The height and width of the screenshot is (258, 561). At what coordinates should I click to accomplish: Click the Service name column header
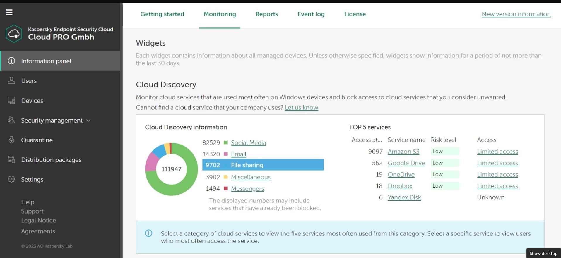pos(406,140)
